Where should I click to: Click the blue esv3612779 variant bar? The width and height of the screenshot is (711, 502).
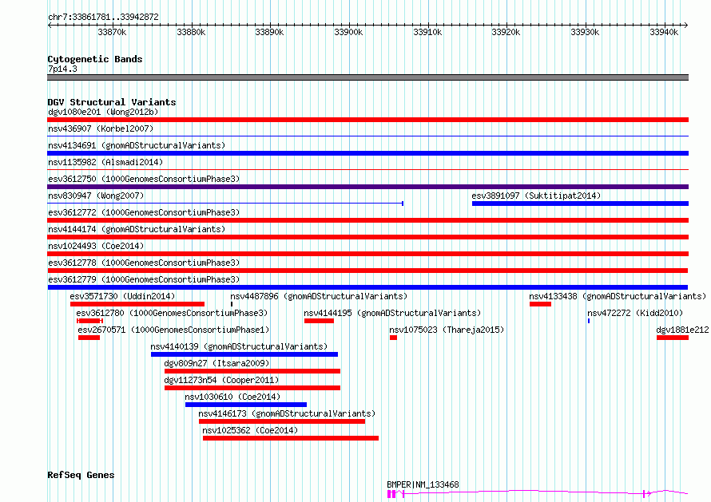(367, 287)
